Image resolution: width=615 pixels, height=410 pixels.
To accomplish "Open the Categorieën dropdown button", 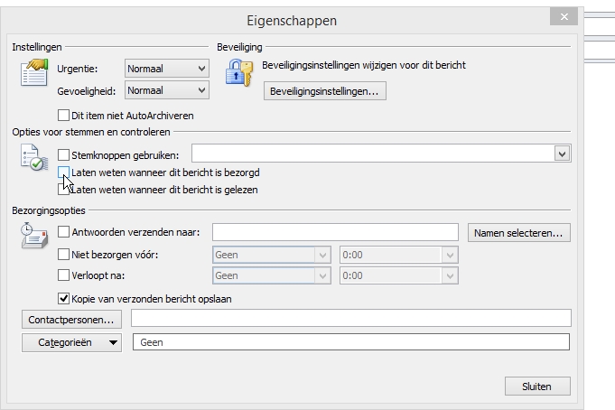I will 71,342.
